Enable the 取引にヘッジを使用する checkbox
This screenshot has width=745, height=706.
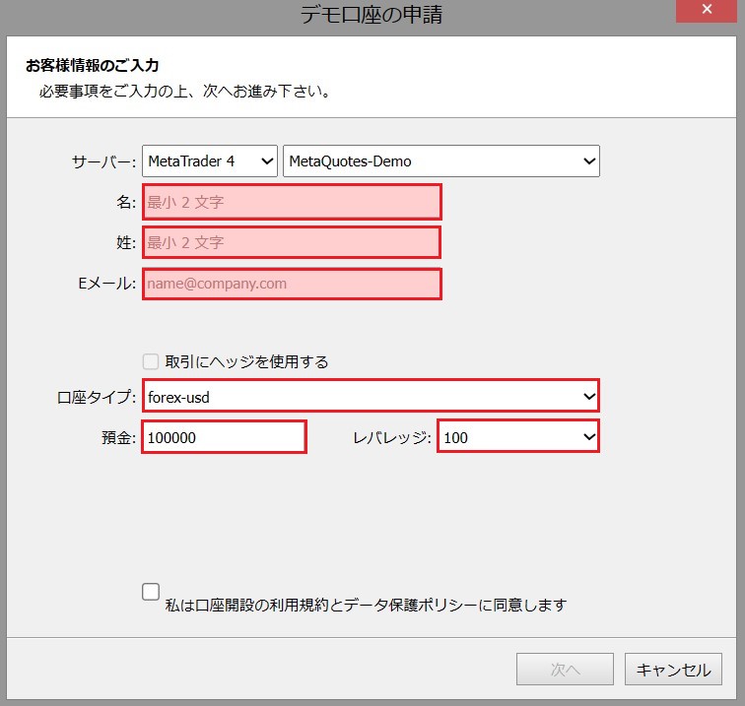tap(151, 361)
